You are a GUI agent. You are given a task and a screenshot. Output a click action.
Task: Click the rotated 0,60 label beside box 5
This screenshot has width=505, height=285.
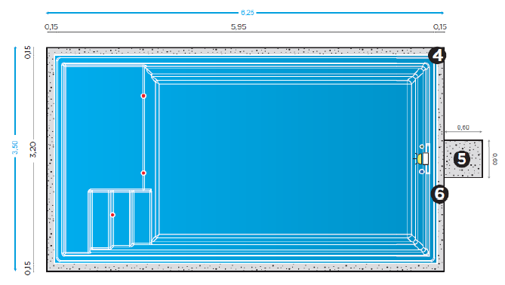[x=495, y=159]
